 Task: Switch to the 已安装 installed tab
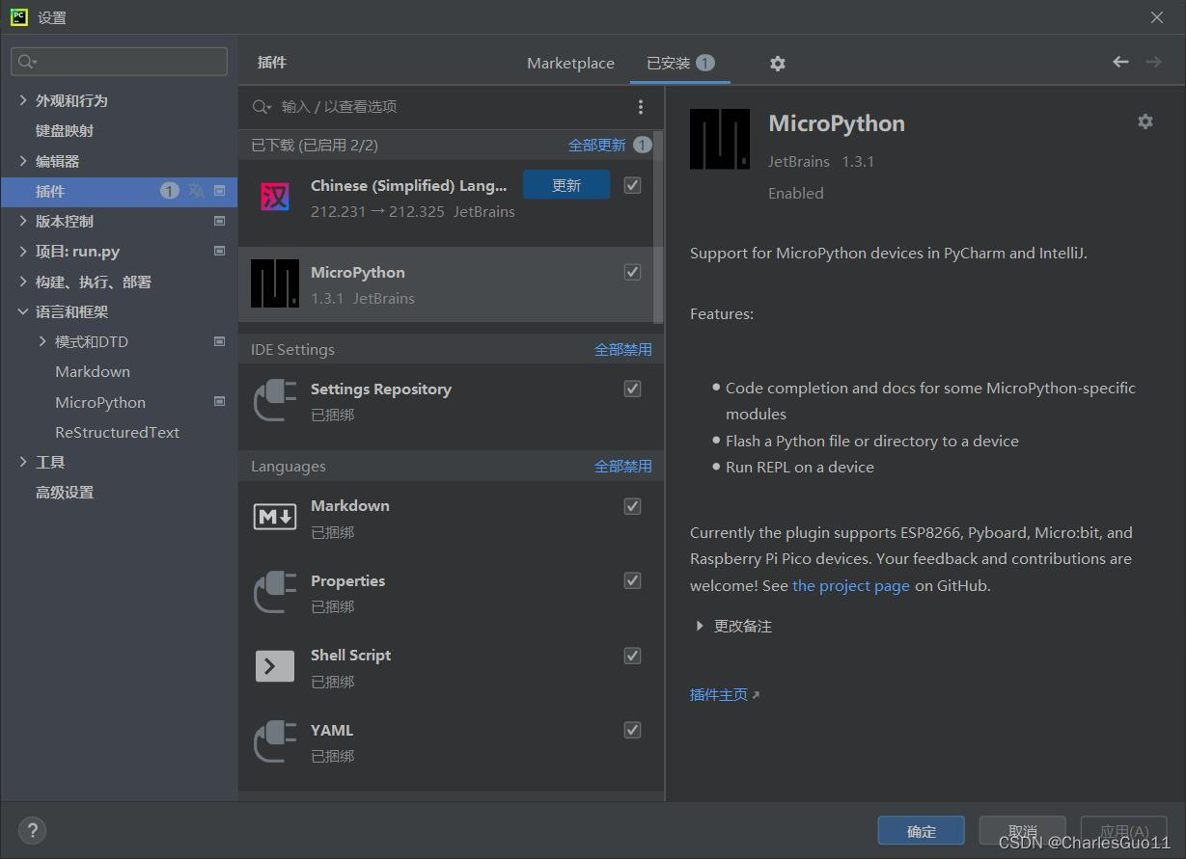click(x=680, y=63)
